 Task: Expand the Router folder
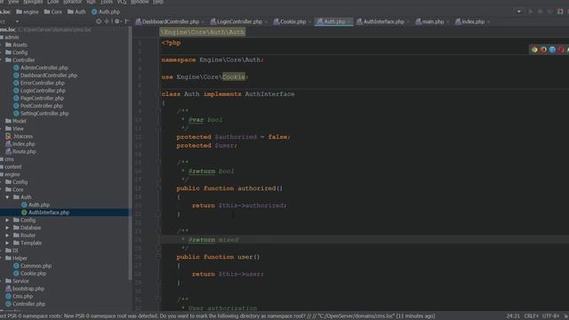(x=7, y=236)
